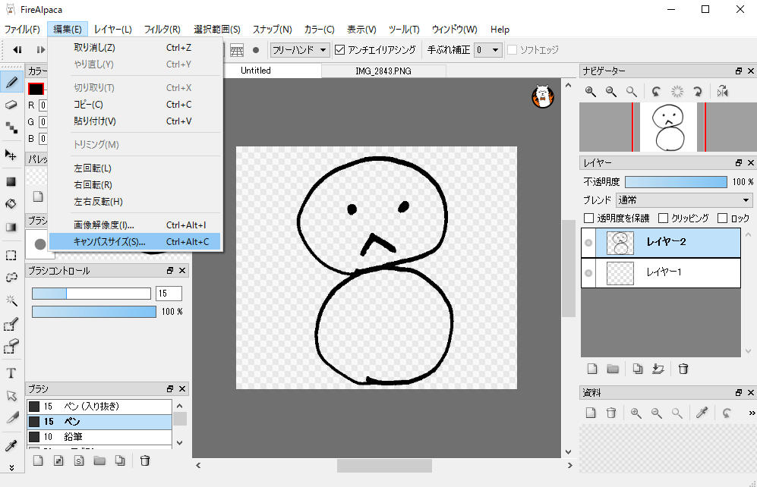Select the Lasso selection tool
757x487 pixels.
11,277
